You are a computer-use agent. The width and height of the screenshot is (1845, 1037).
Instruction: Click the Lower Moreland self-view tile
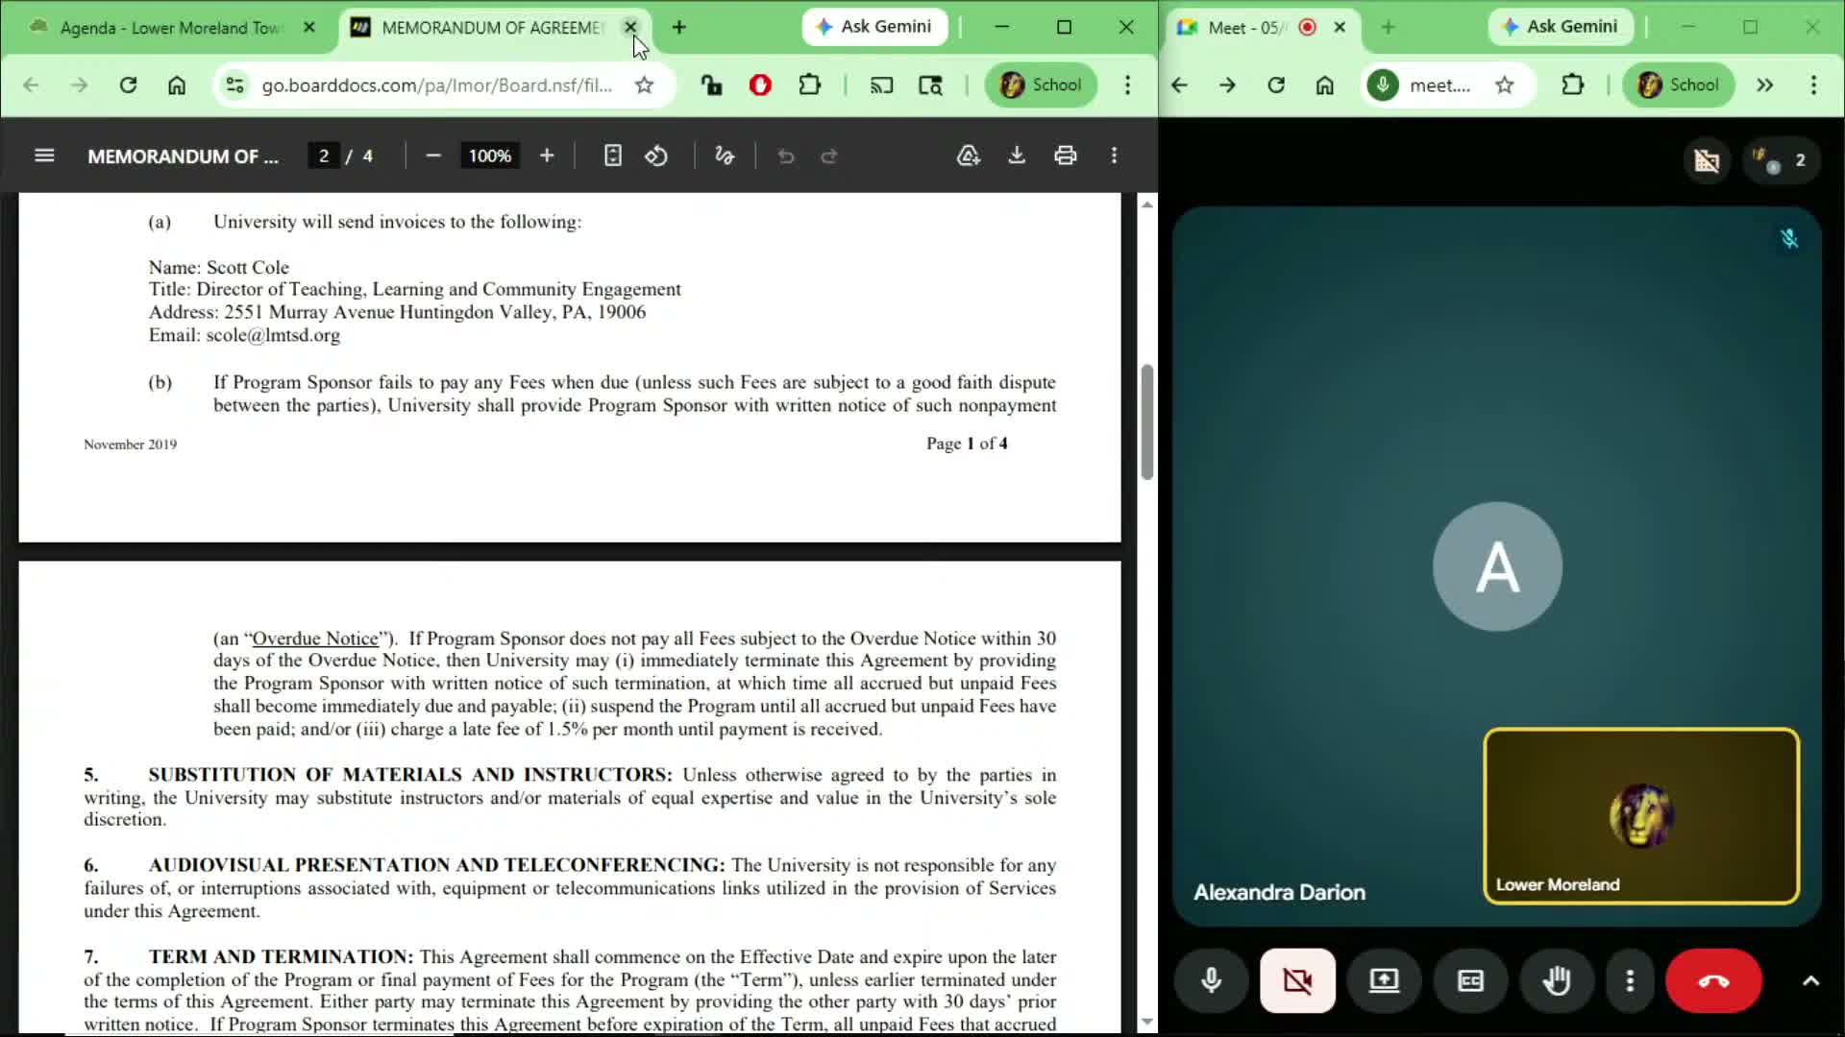(x=1641, y=816)
